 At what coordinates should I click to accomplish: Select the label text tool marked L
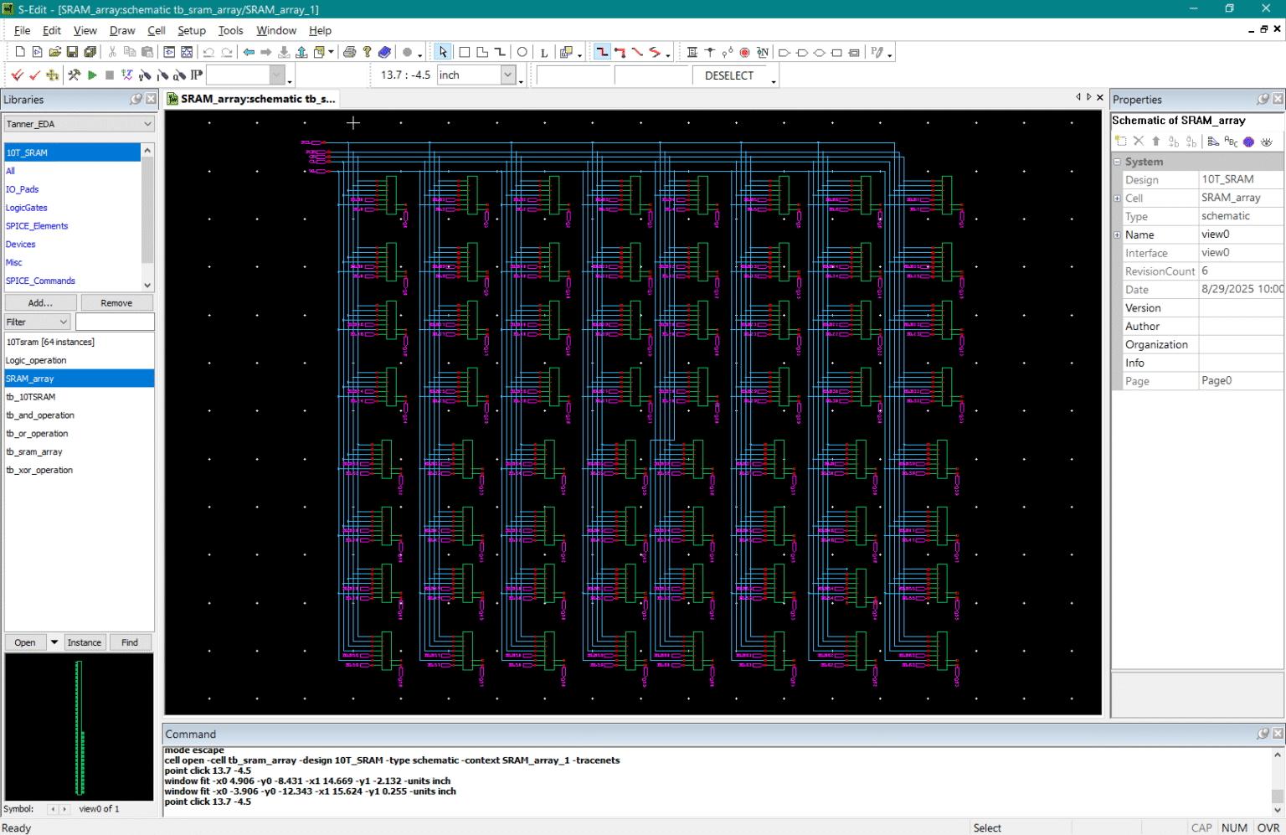(x=544, y=52)
